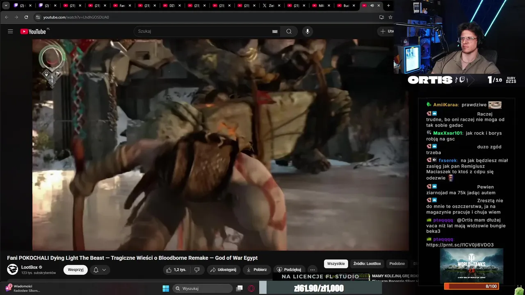Bookmark this page with the star
Image resolution: width=525 pixels, height=295 pixels.
390,17
